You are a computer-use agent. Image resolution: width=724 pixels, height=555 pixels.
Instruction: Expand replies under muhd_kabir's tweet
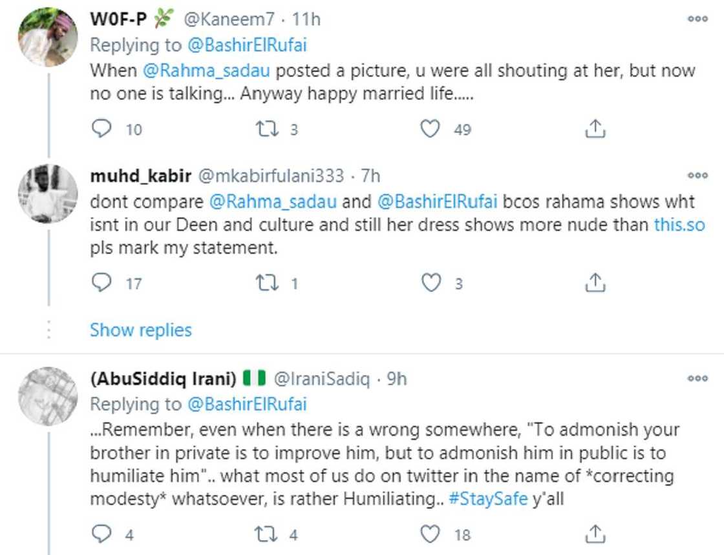(x=140, y=330)
